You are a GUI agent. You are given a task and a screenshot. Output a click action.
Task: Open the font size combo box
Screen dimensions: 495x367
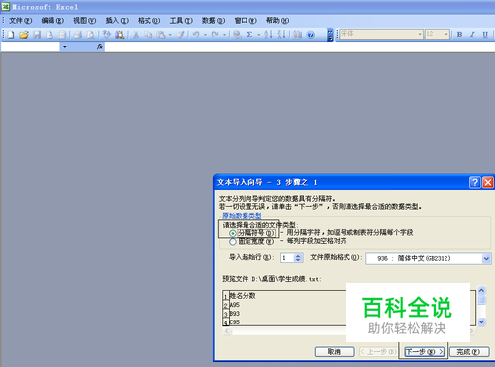pyautogui.click(x=438, y=34)
